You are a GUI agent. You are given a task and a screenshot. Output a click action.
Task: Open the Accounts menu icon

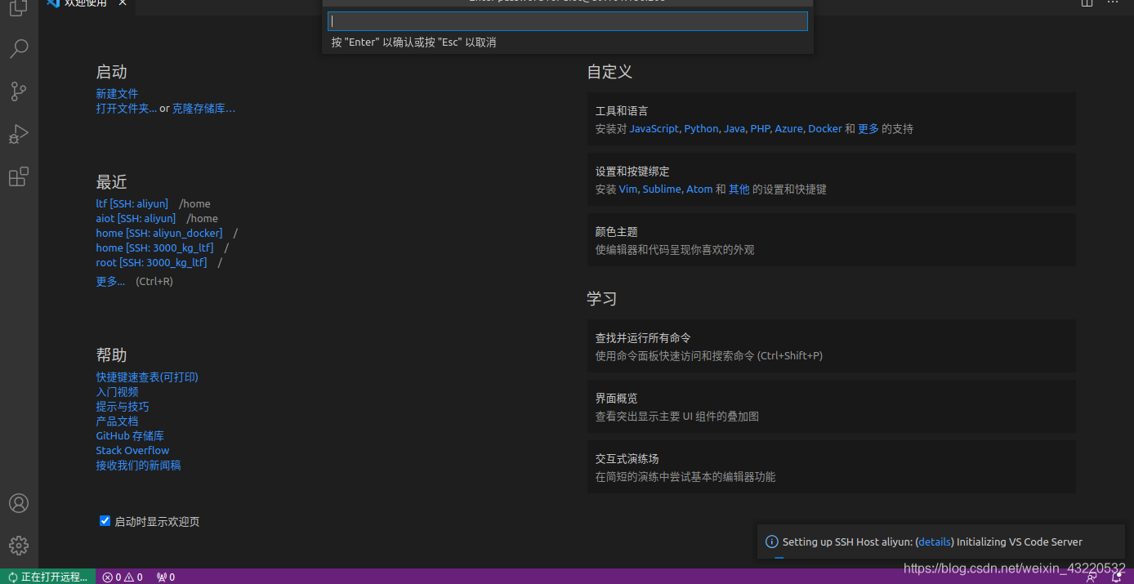pos(19,503)
